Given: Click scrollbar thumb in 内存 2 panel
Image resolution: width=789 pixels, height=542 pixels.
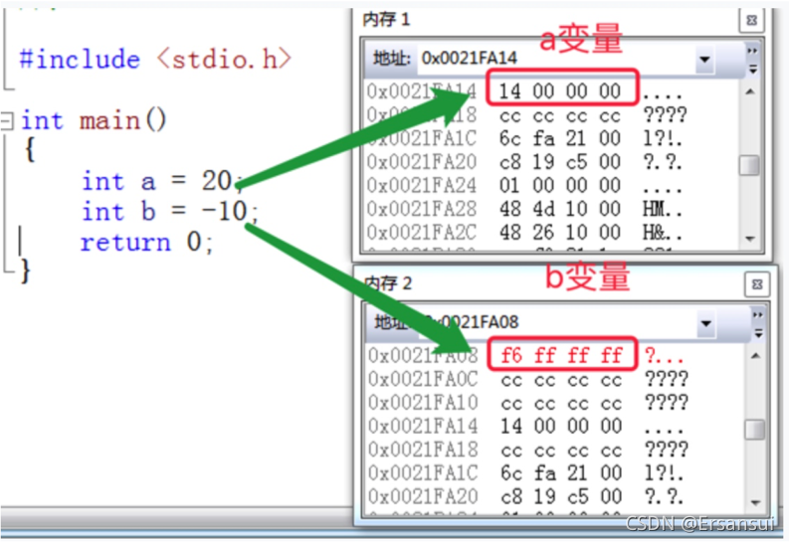Looking at the screenshot, I should (x=754, y=430).
